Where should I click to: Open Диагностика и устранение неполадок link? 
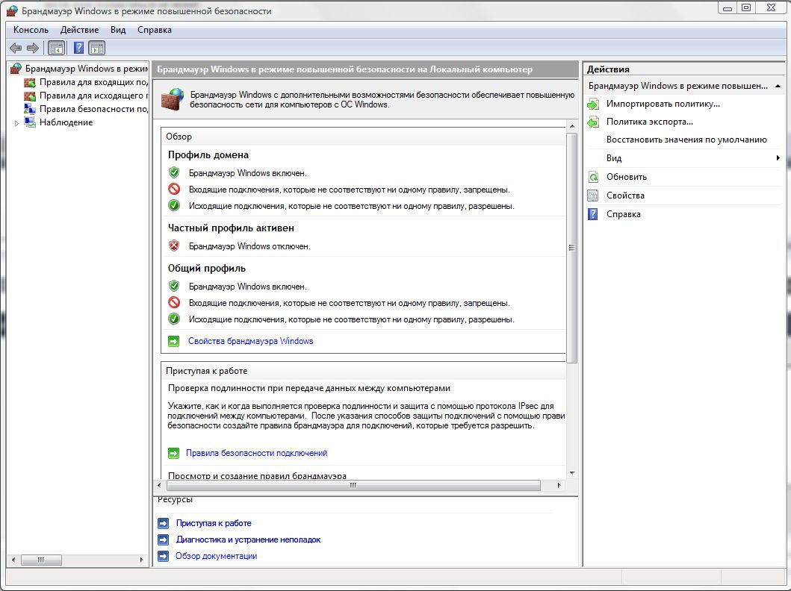coord(248,540)
